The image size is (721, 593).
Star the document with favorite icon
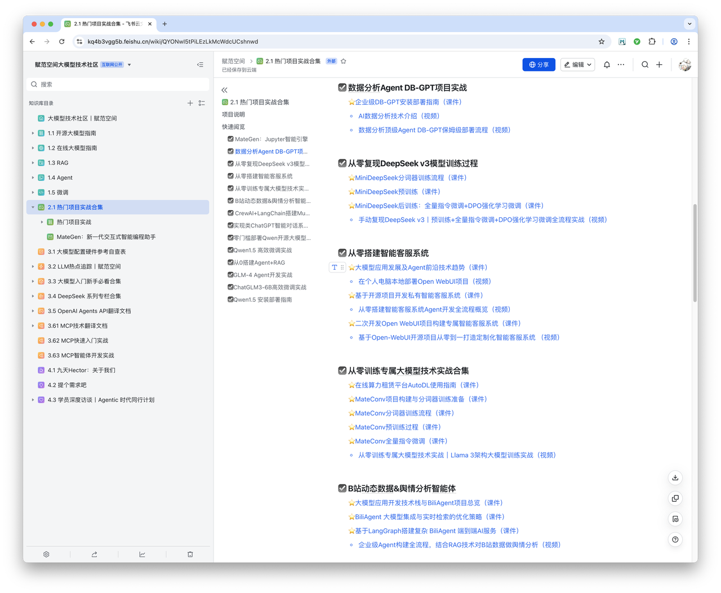point(344,61)
